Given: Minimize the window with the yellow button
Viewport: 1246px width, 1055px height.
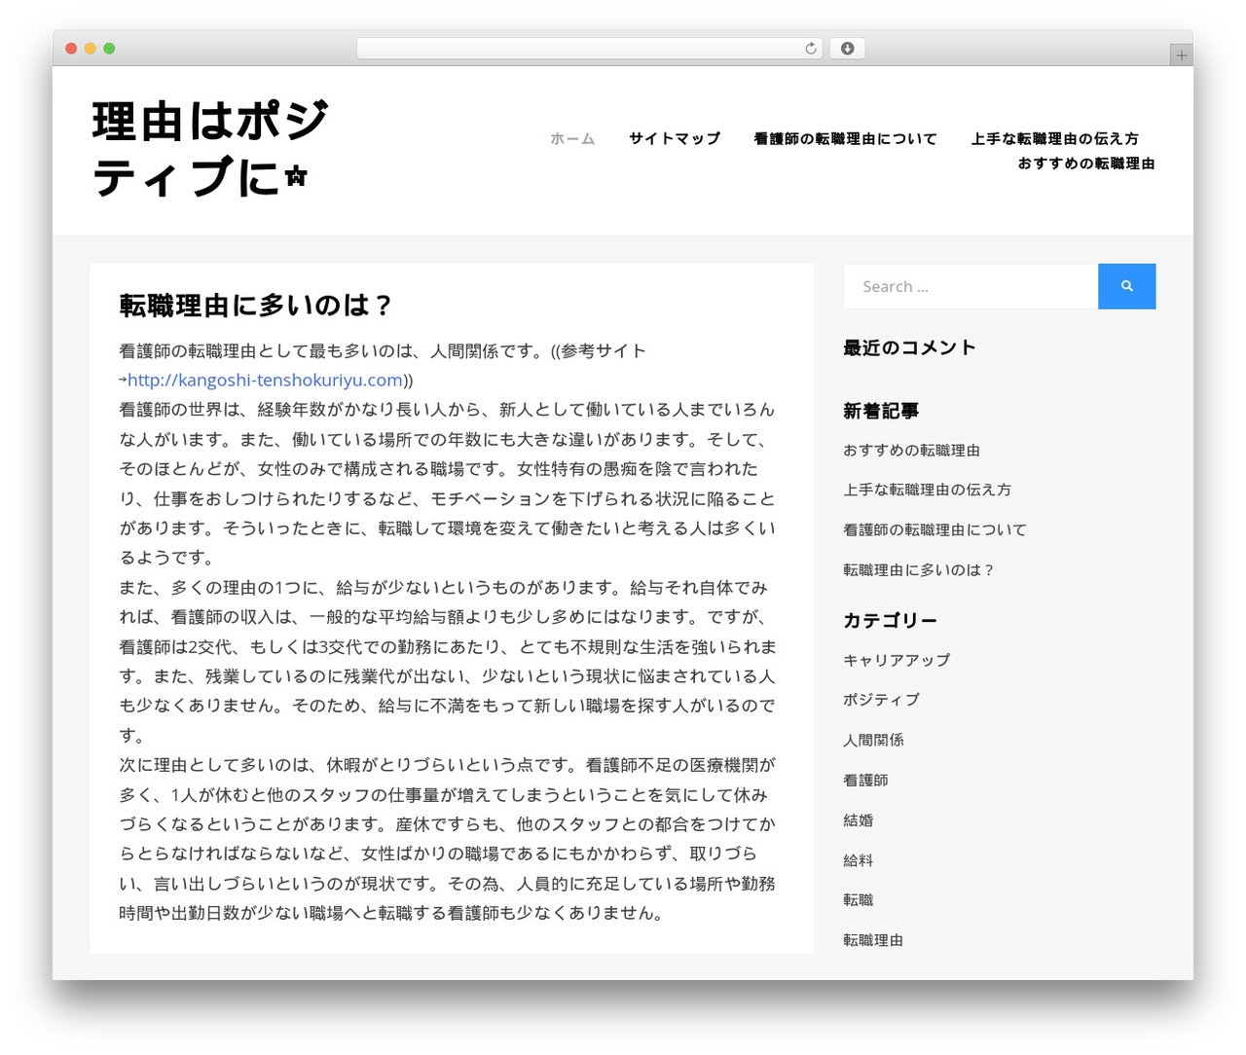Looking at the screenshot, I should 91,49.
